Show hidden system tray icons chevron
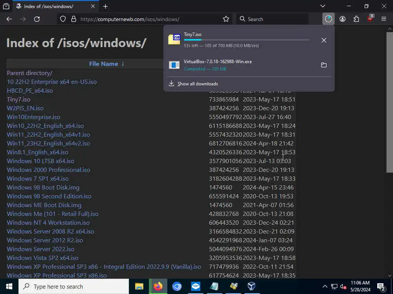The width and height of the screenshot is (393, 294). coord(325,286)
